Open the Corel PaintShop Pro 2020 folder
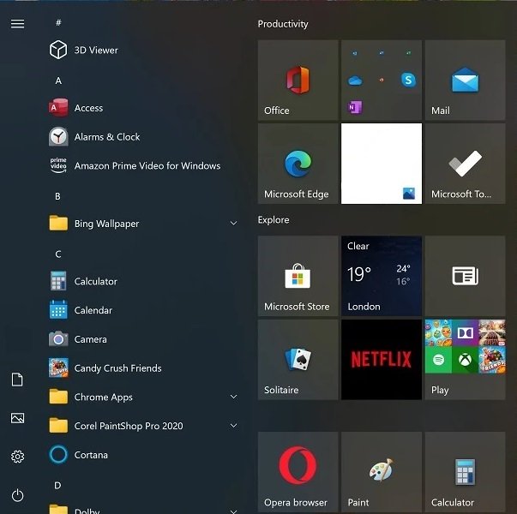 pyautogui.click(x=141, y=426)
